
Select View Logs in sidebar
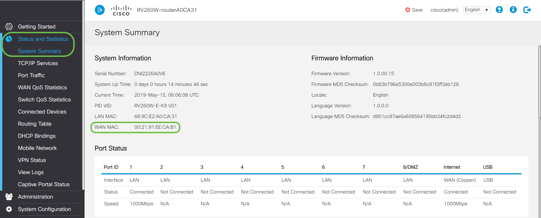31,172
